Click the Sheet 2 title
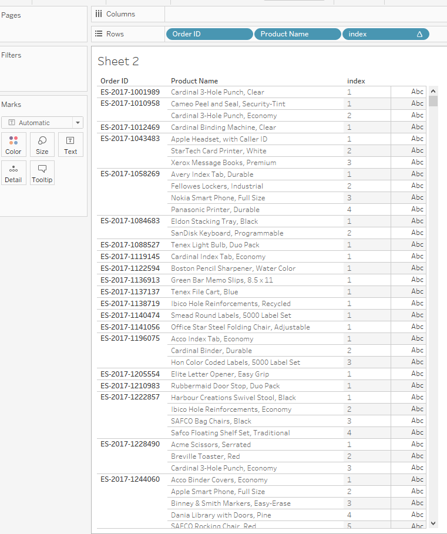 tap(118, 61)
